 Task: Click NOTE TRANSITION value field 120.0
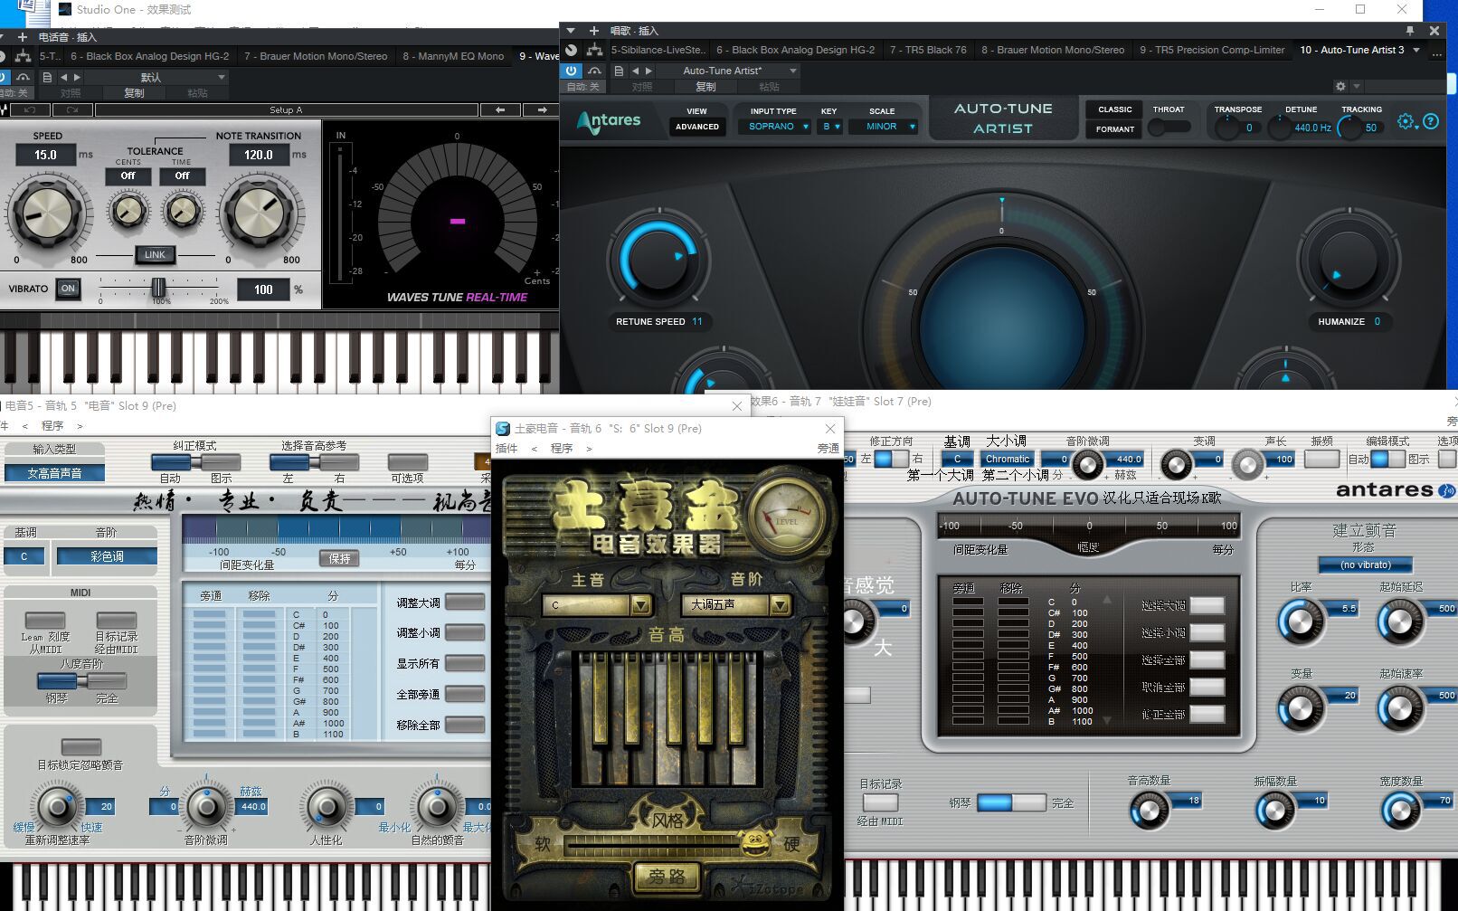(x=258, y=155)
